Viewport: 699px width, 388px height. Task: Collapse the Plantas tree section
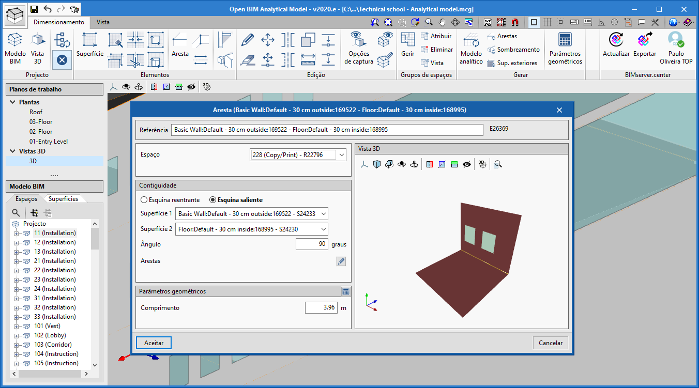(x=12, y=102)
